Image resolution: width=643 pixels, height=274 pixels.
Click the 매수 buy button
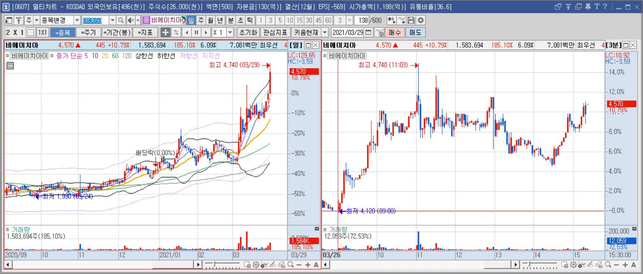pyautogui.click(x=394, y=32)
